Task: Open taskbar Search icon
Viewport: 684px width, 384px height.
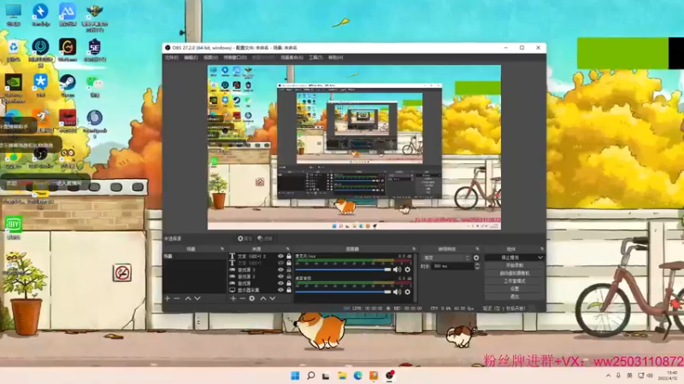Action: point(311,375)
